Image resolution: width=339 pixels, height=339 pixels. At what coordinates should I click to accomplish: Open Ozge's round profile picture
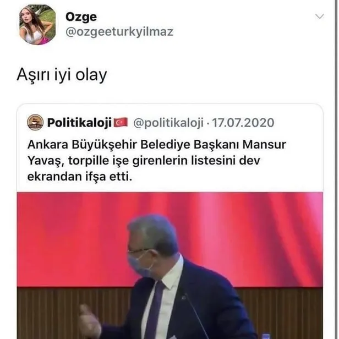coord(37,25)
